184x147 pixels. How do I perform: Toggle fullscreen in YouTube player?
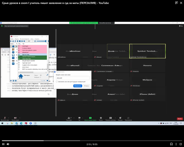pos(181,144)
